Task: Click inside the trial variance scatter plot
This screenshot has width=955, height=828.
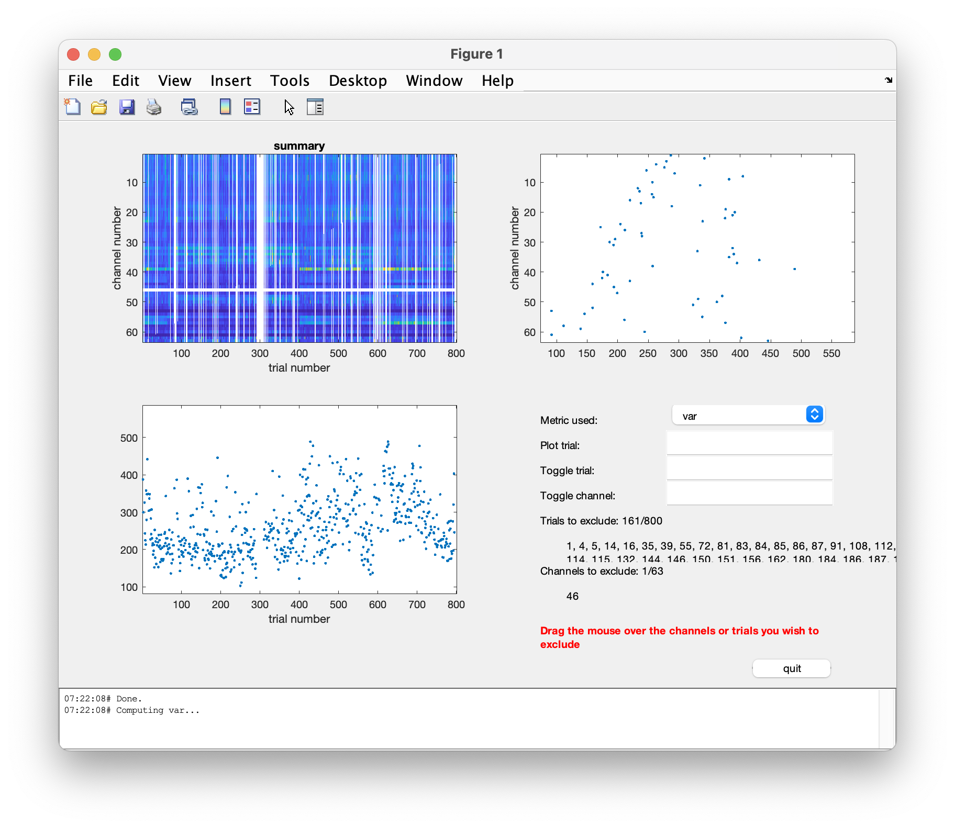Action: [299, 499]
